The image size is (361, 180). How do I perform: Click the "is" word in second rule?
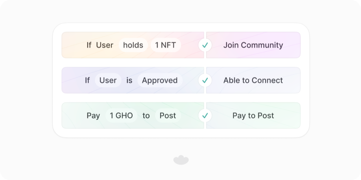click(x=130, y=80)
